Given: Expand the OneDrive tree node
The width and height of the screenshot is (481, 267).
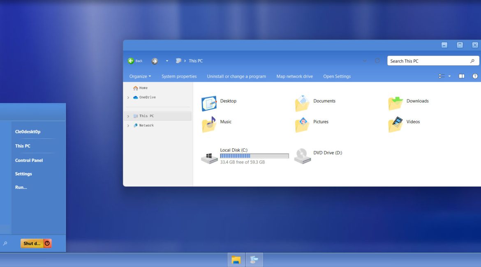Looking at the screenshot, I should coord(128,98).
